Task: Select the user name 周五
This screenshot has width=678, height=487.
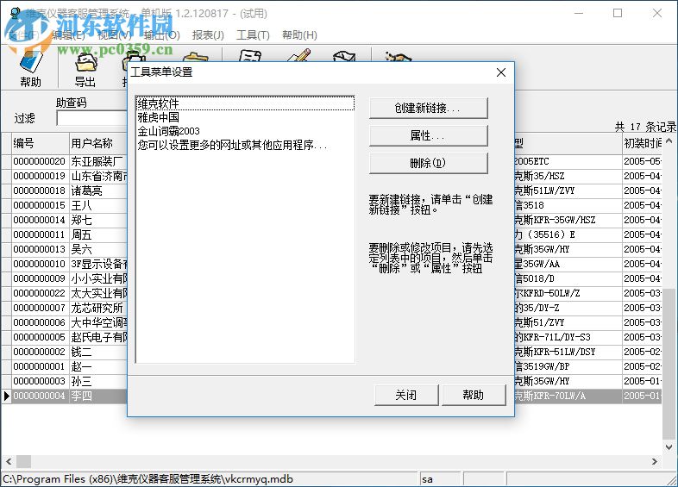Action: (x=98, y=235)
